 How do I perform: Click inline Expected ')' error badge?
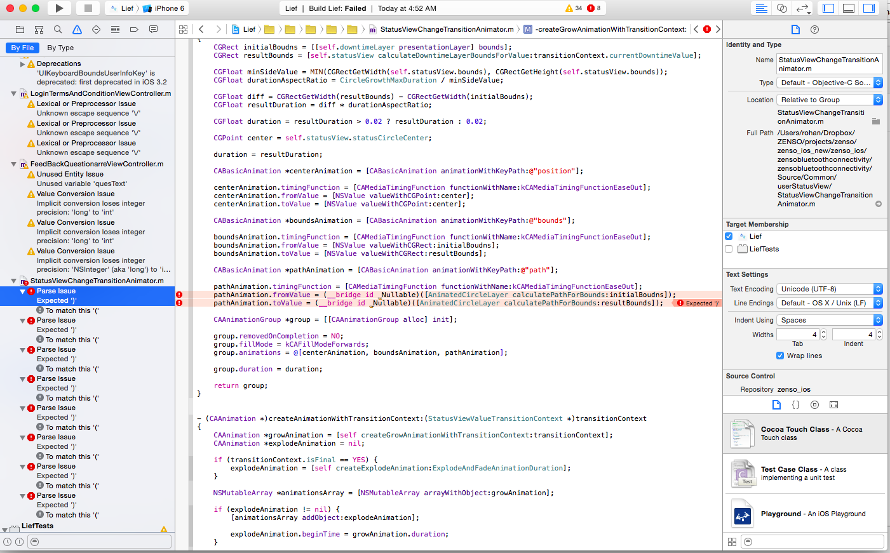coord(698,303)
